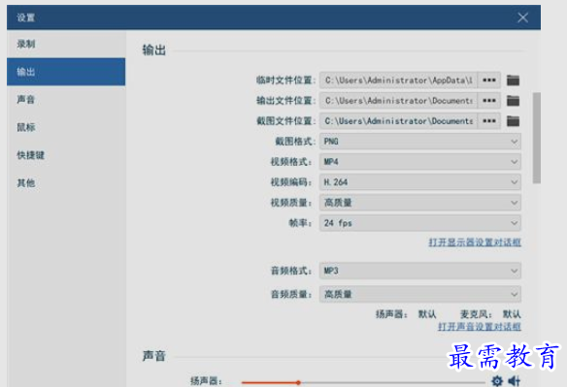Open the 其他 settings tab
Image resolution: width=567 pixels, height=387 pixels.
[66, 183]
